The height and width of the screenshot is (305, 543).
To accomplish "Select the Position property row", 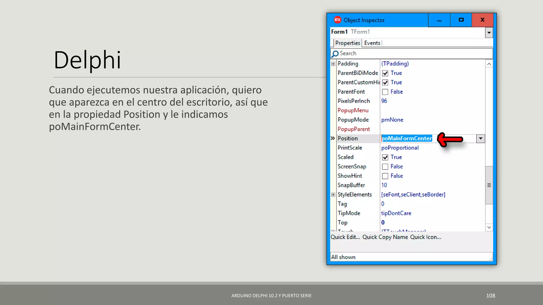I will tap(408, 138).
